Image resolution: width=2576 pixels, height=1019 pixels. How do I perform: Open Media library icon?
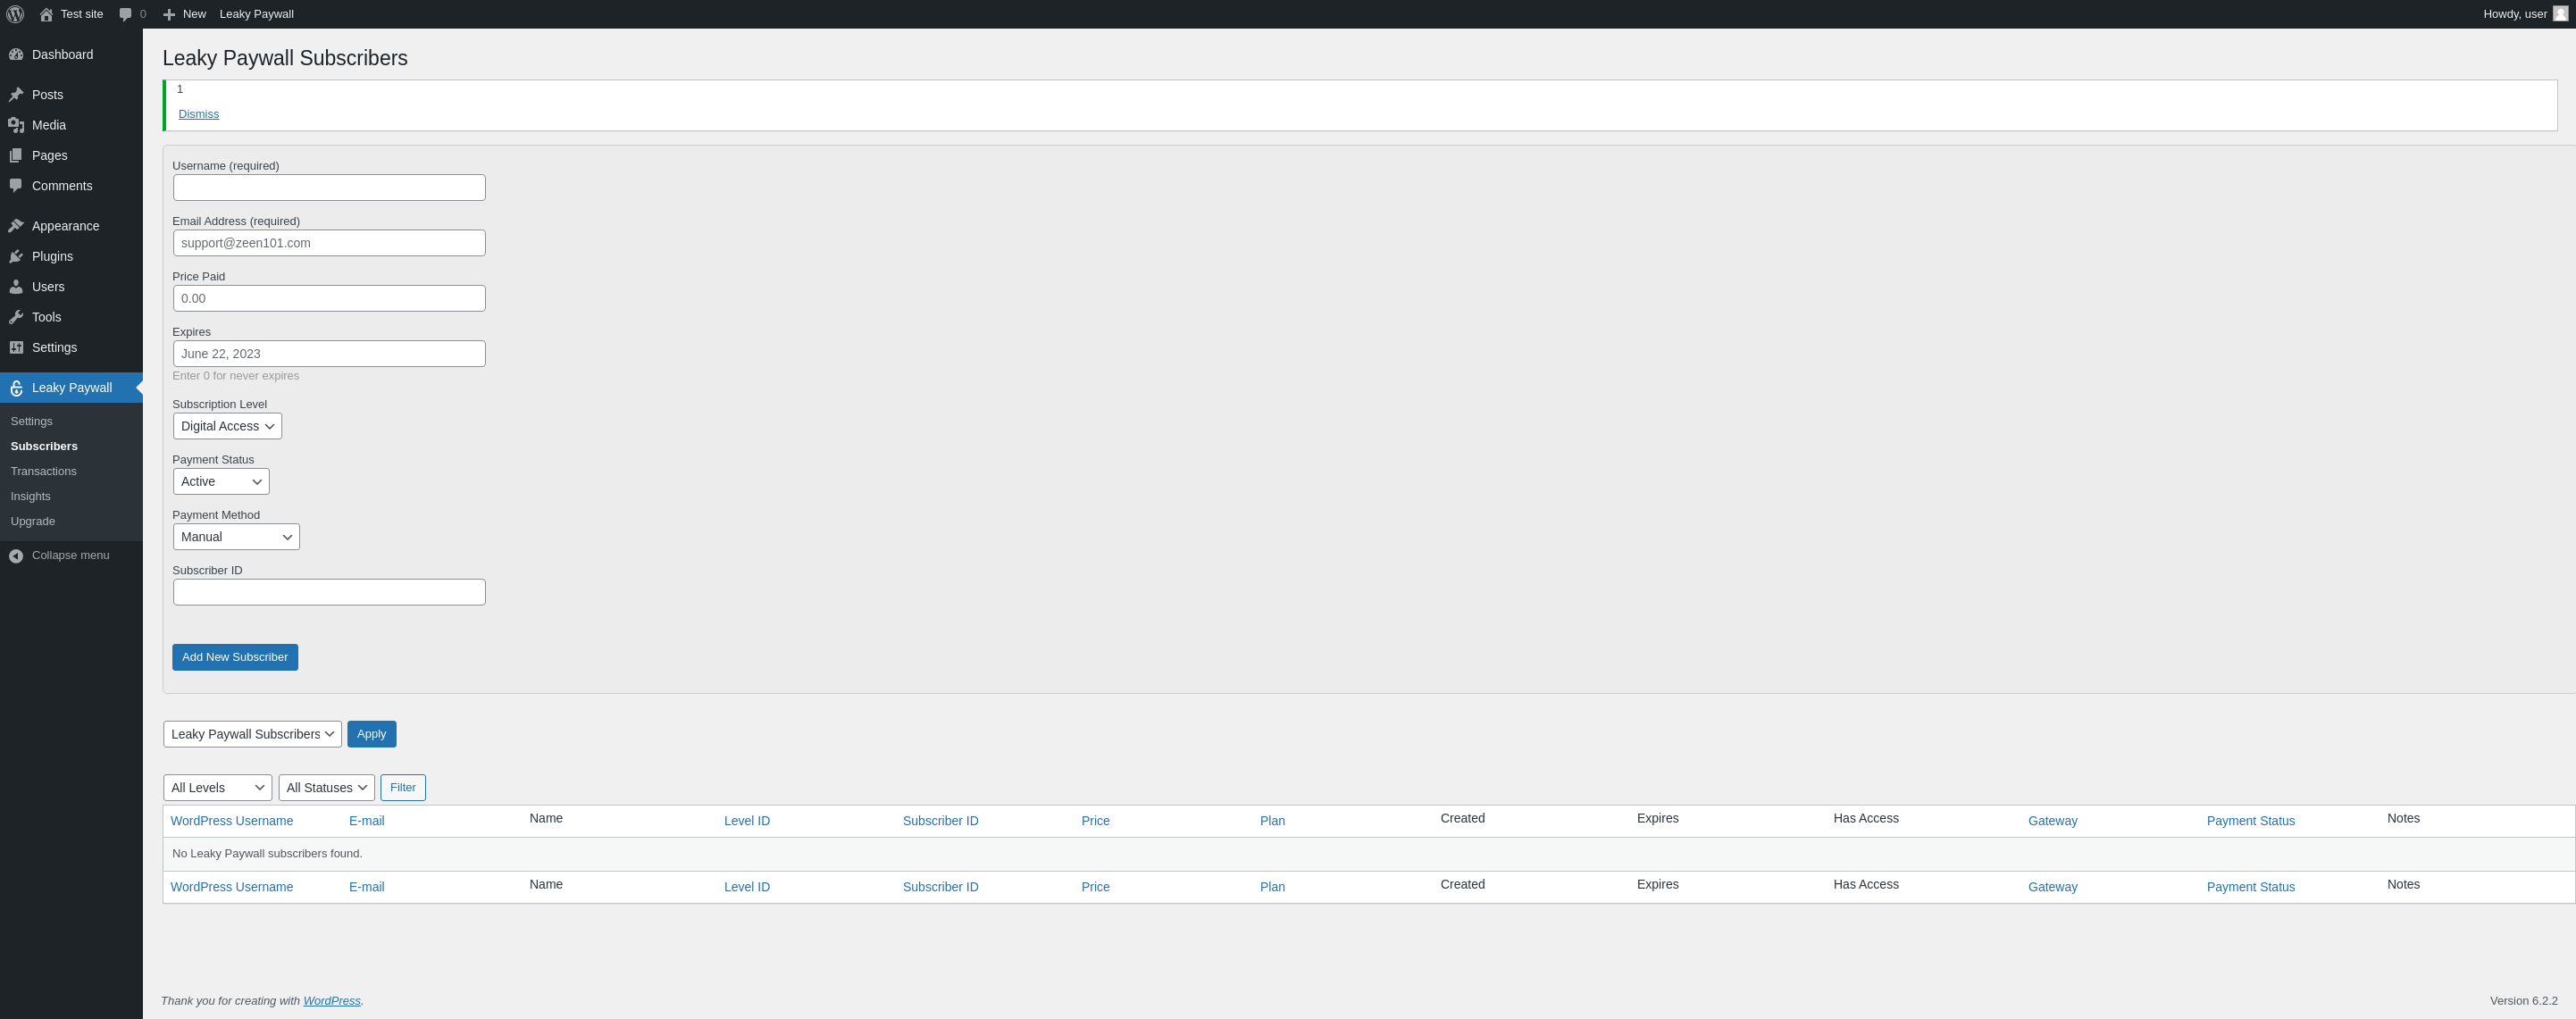[x=16, y=125]
